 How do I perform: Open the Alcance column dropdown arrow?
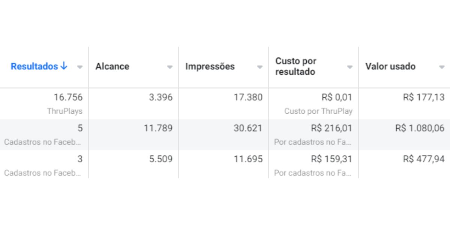pyautogui.click(x=169, y=67)
